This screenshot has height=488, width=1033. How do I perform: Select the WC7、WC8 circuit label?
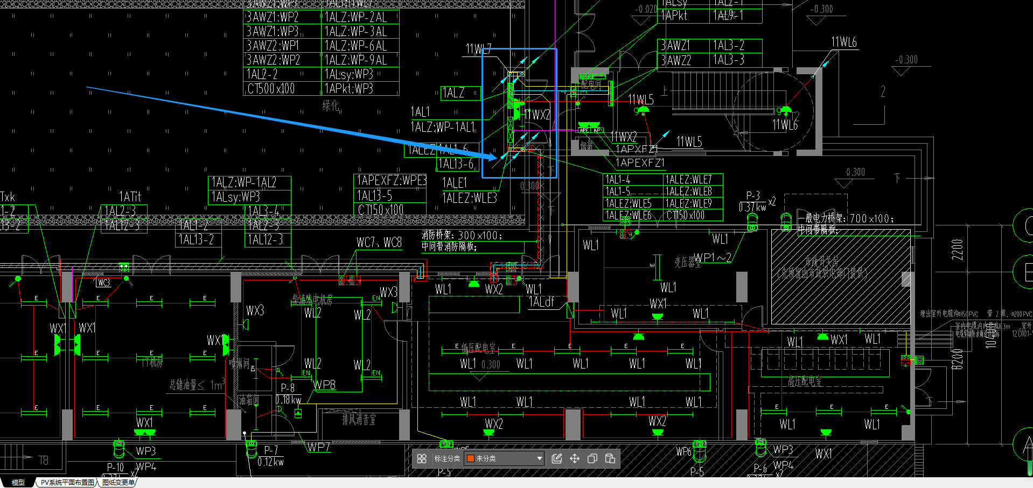[379, 243]
